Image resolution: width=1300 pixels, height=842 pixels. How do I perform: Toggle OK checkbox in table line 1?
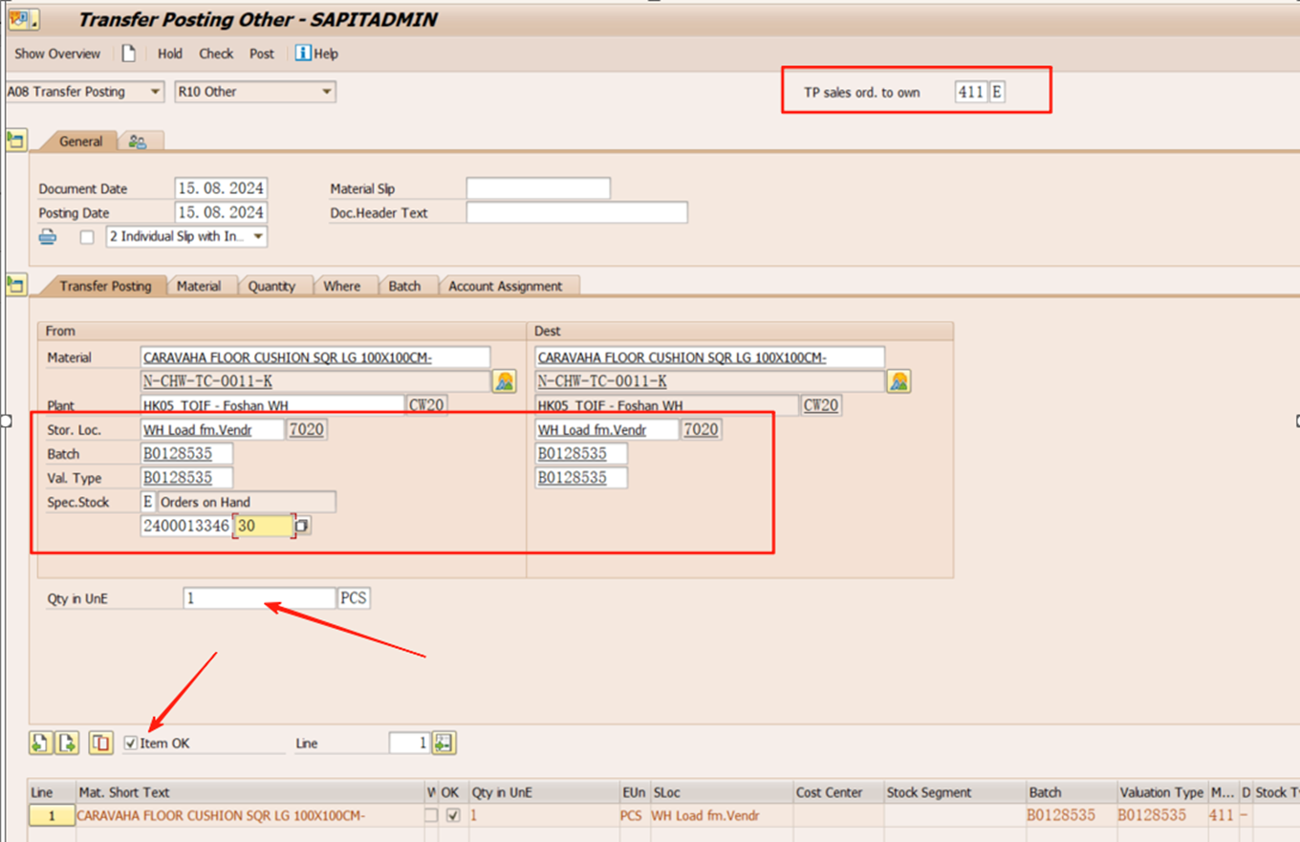click(x=453, y=815)
